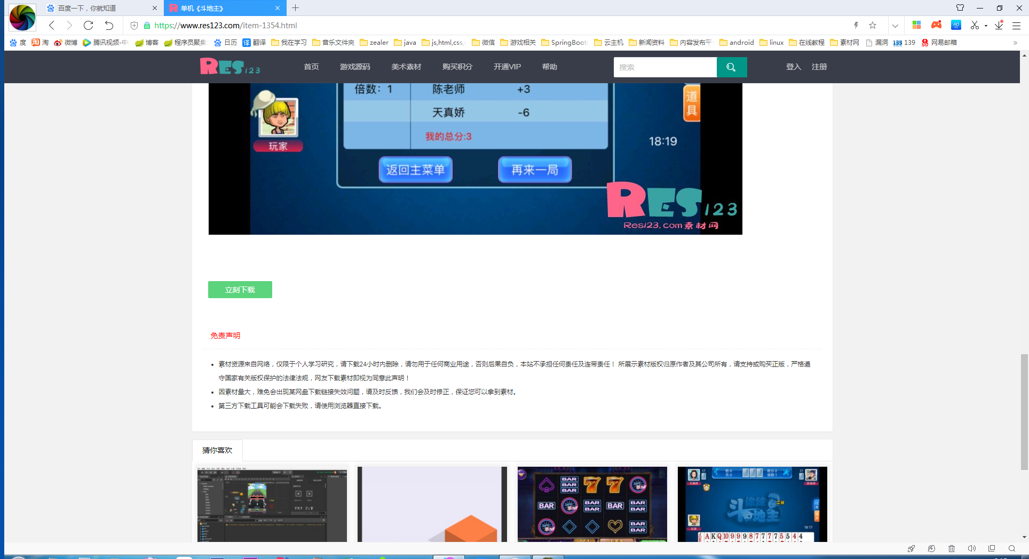Go back with the browser back arrow
The image size is (1029, 559).
click(52, 25)
